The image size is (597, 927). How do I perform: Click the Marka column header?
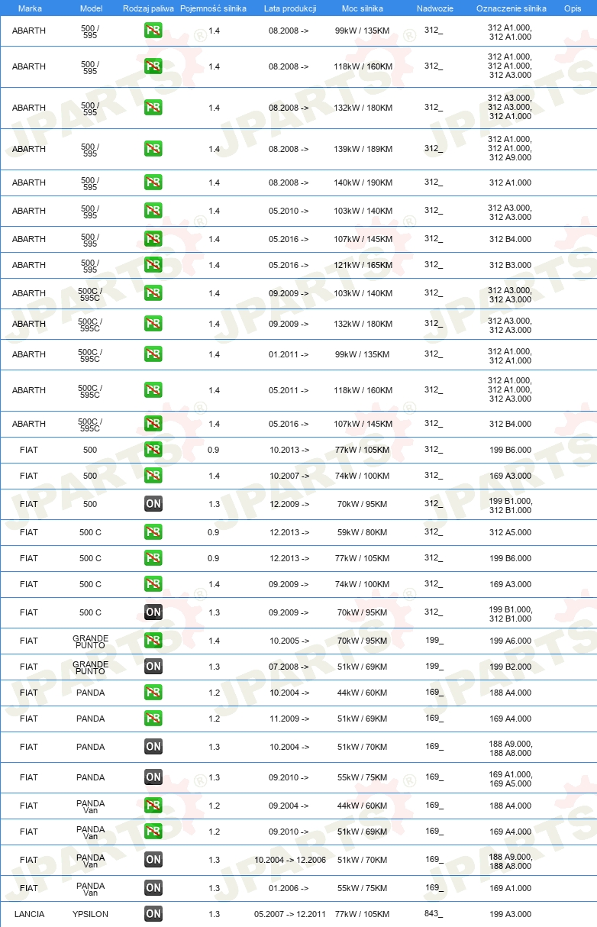point(29,8)
